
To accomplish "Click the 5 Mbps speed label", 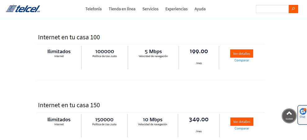I will coord(153,52).
